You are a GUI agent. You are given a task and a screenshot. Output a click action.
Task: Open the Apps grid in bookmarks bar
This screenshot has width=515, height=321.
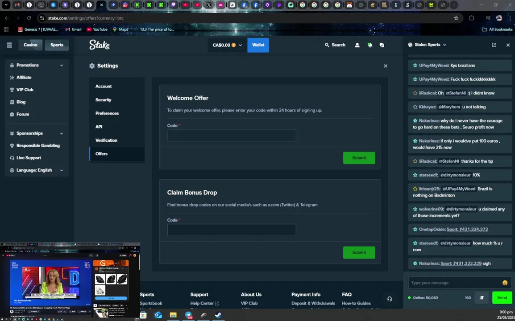pos(6,29)
